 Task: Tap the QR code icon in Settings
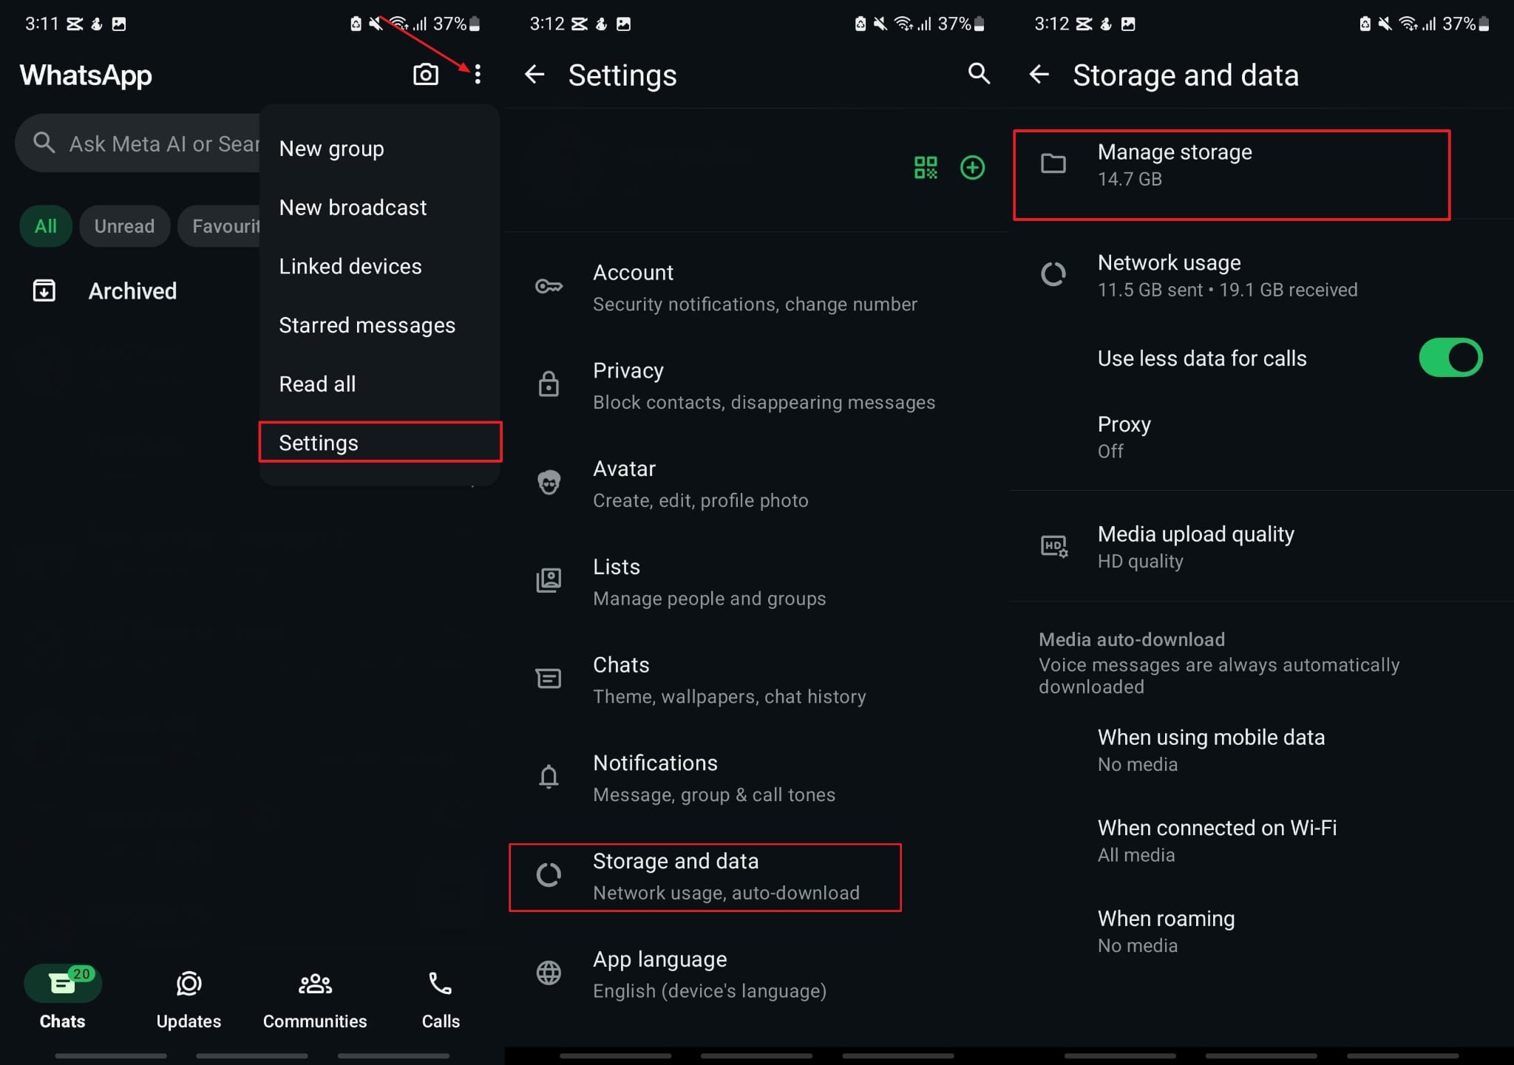[x=925, y=168]
